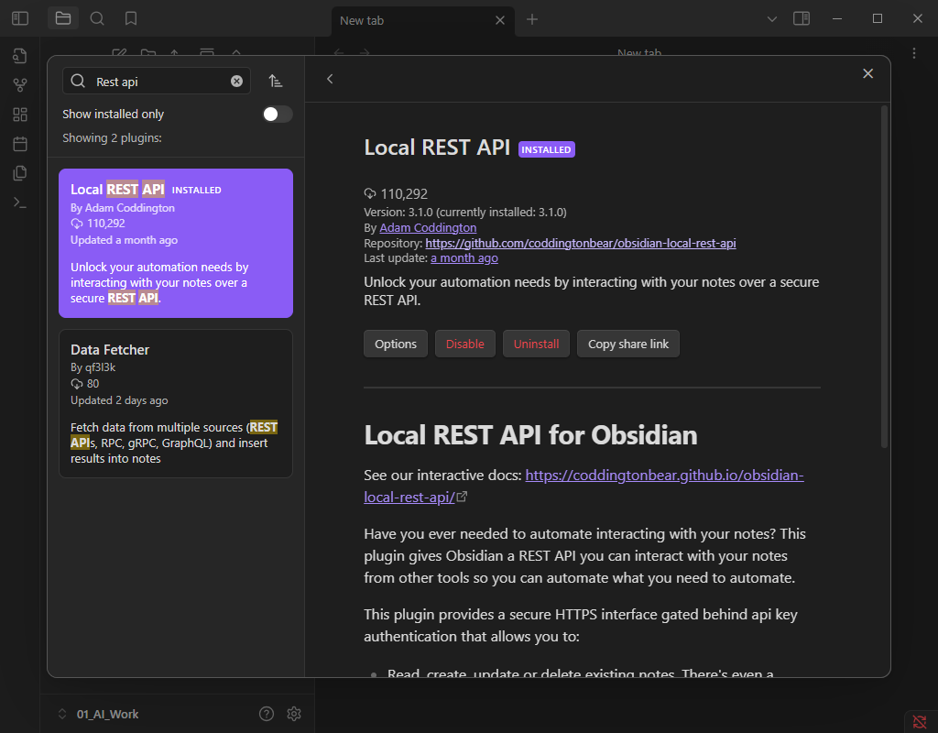This screenshot has width=938, height=733.
Task: Open the tab list dropdown arrow
Action: pyautogui.click(x=772, y=19)
